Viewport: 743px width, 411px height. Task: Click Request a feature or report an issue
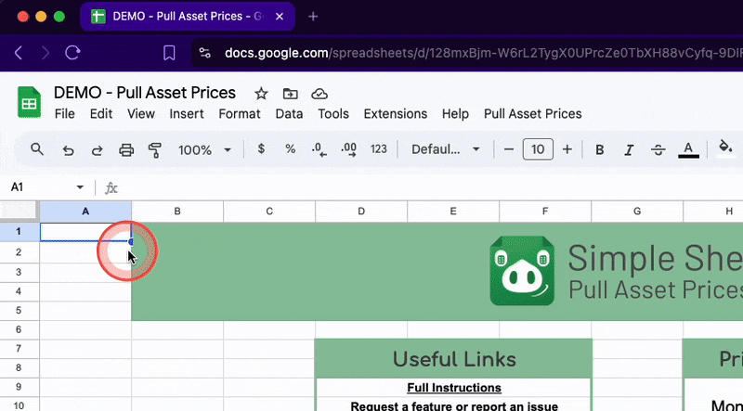coord(454,406)
